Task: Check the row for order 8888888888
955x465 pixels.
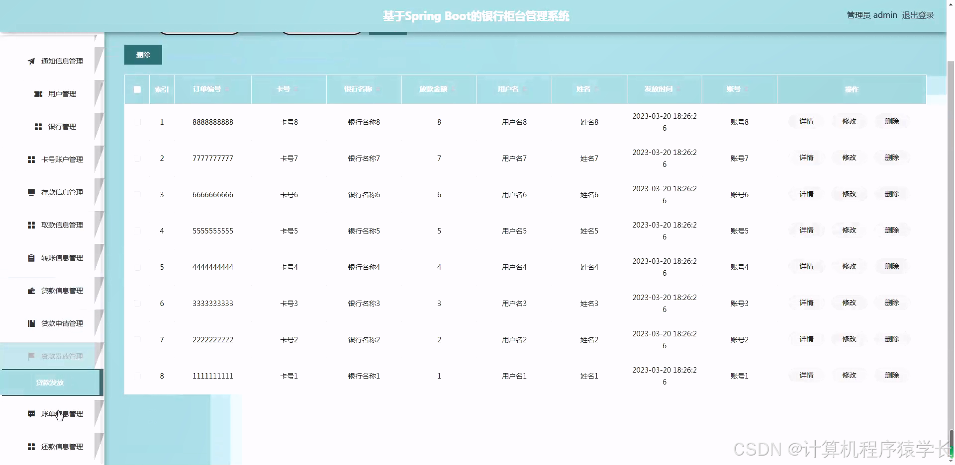Action: pyautogui.click(x=137, y=122)
